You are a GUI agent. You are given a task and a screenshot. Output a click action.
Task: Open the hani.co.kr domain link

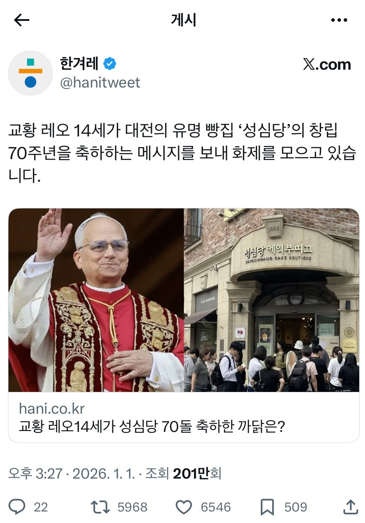(52, 409)
